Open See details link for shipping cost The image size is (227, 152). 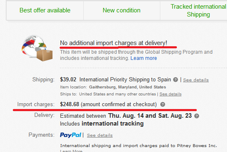point(196,80)
